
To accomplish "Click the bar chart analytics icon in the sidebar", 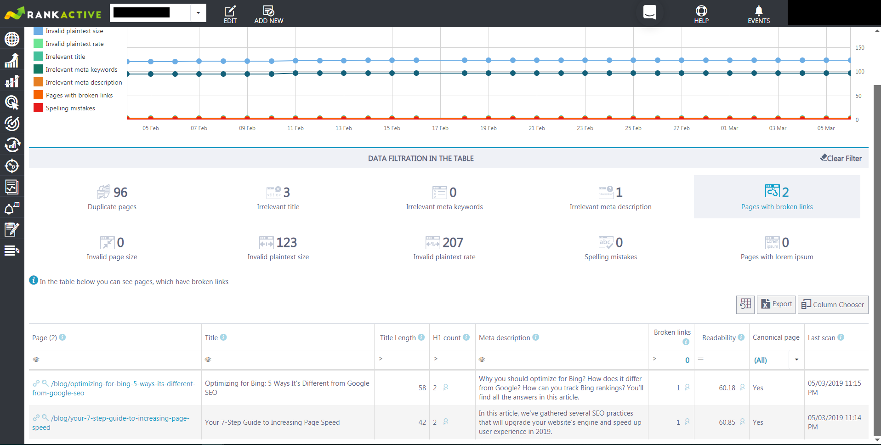I will pos(12,81).
